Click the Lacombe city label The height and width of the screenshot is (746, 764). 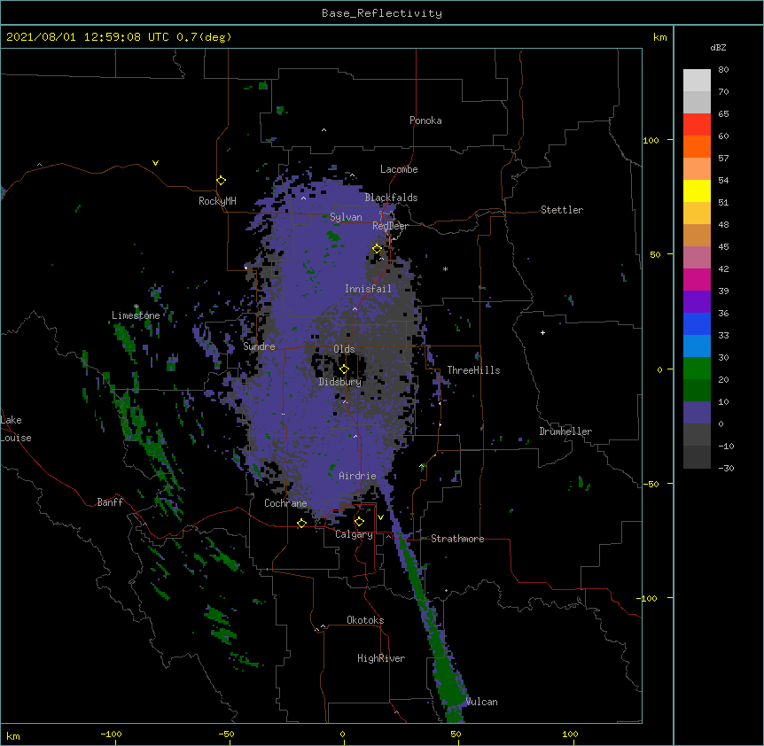399,169
